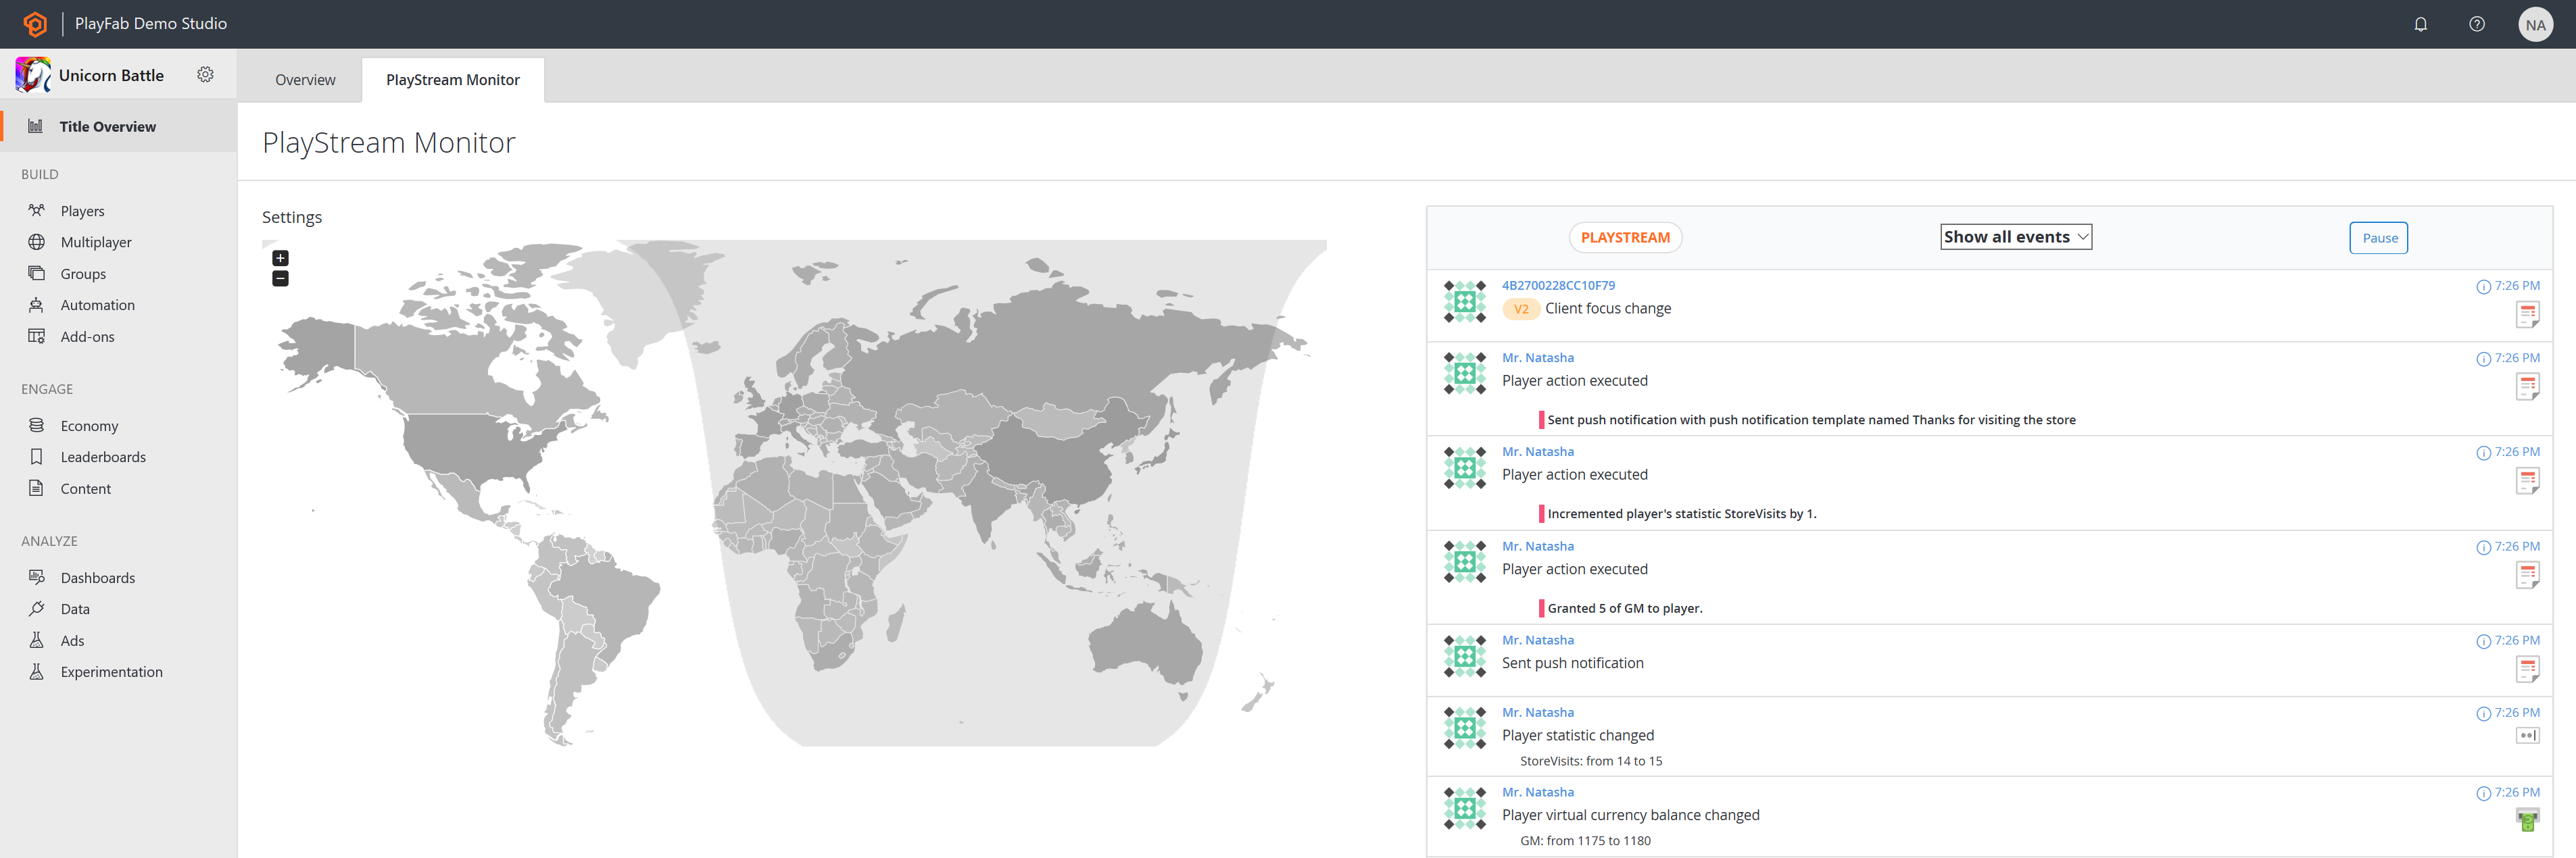Click the Dashboards sidebar icon
Screen dimensions: 2576x858
(x=36, y=578)
